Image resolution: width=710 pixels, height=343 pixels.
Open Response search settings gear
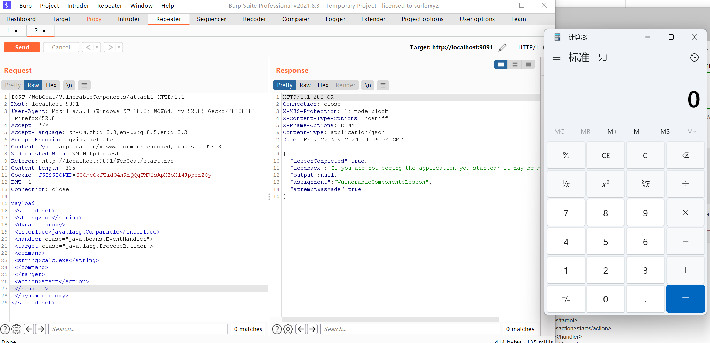click(288, 329)
